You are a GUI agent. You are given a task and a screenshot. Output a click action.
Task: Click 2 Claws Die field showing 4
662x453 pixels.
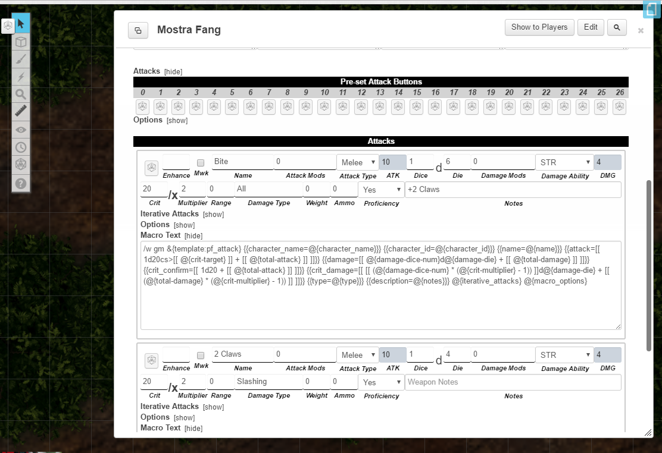[457, 354]
